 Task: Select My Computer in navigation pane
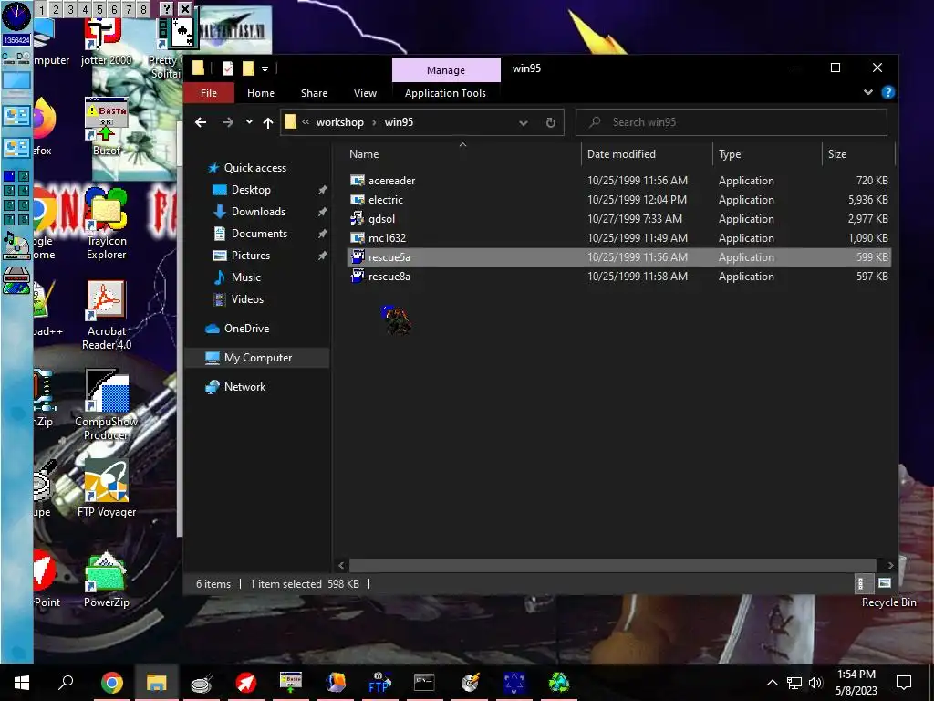click(x=257, y=358)
